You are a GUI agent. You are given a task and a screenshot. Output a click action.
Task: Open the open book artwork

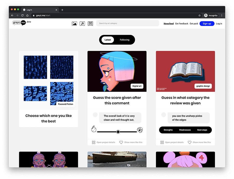click(185, 71)
